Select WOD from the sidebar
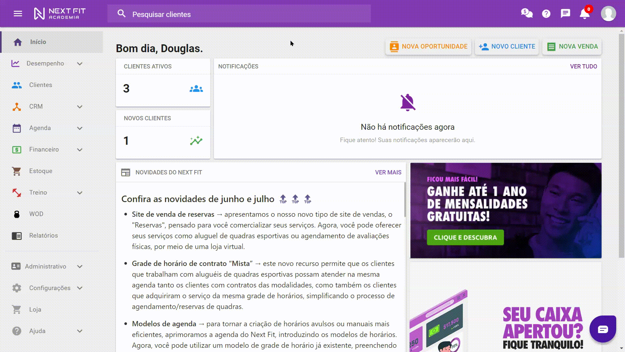This screenshot has width=625, height=352. click(x=36, y=214)
